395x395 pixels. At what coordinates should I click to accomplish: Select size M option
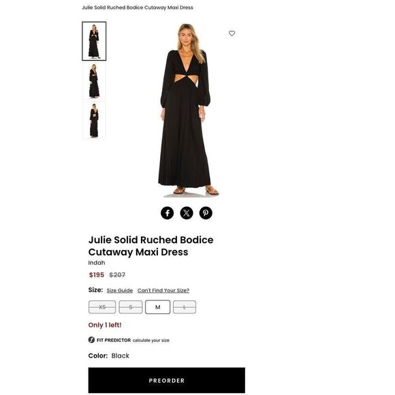point(158,307)
